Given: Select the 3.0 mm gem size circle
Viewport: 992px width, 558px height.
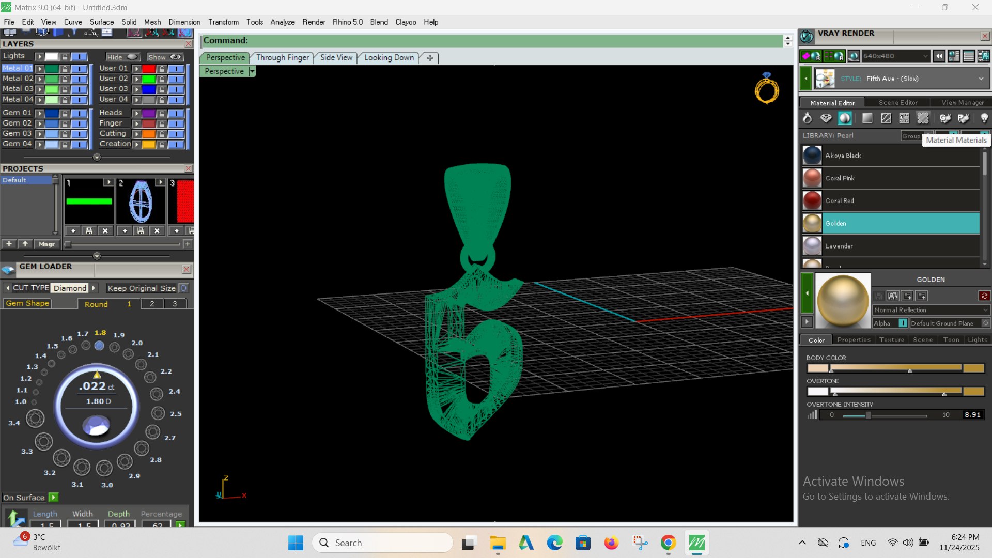Looking at the screenshot, I should 104,468.
